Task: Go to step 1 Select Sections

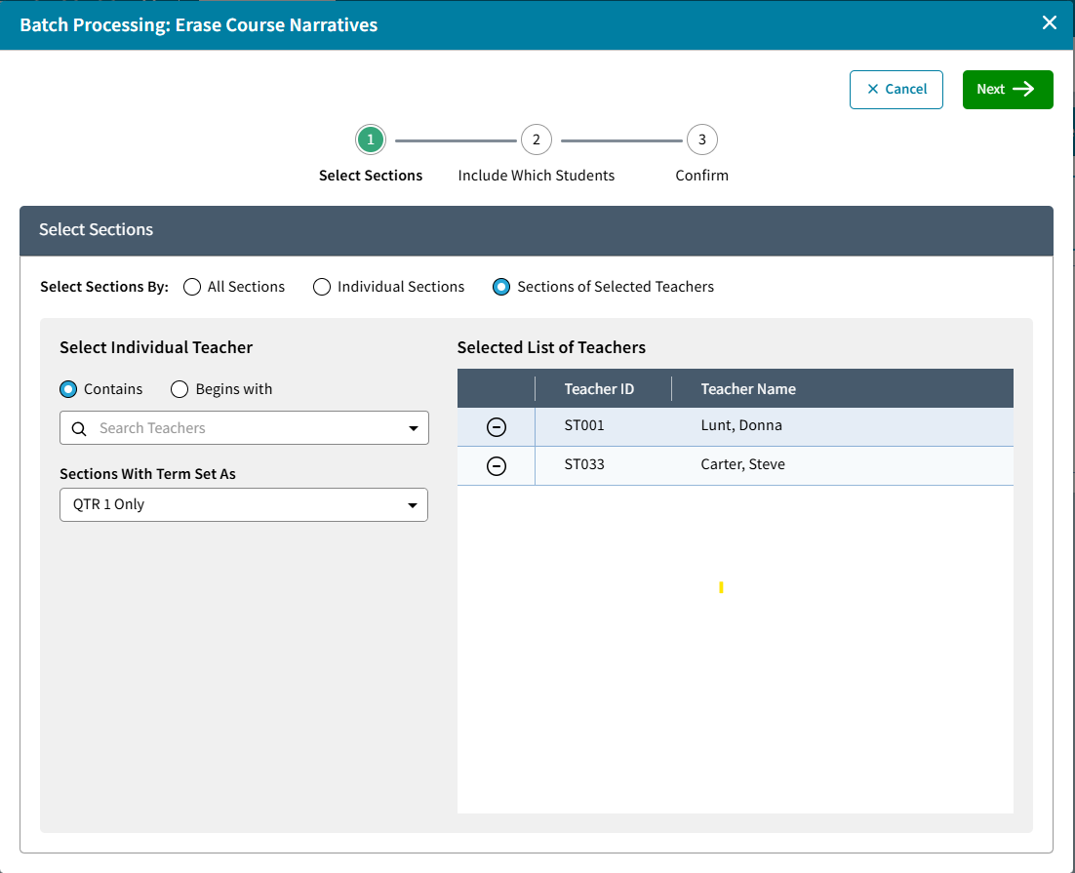Action: click(371, 139)
